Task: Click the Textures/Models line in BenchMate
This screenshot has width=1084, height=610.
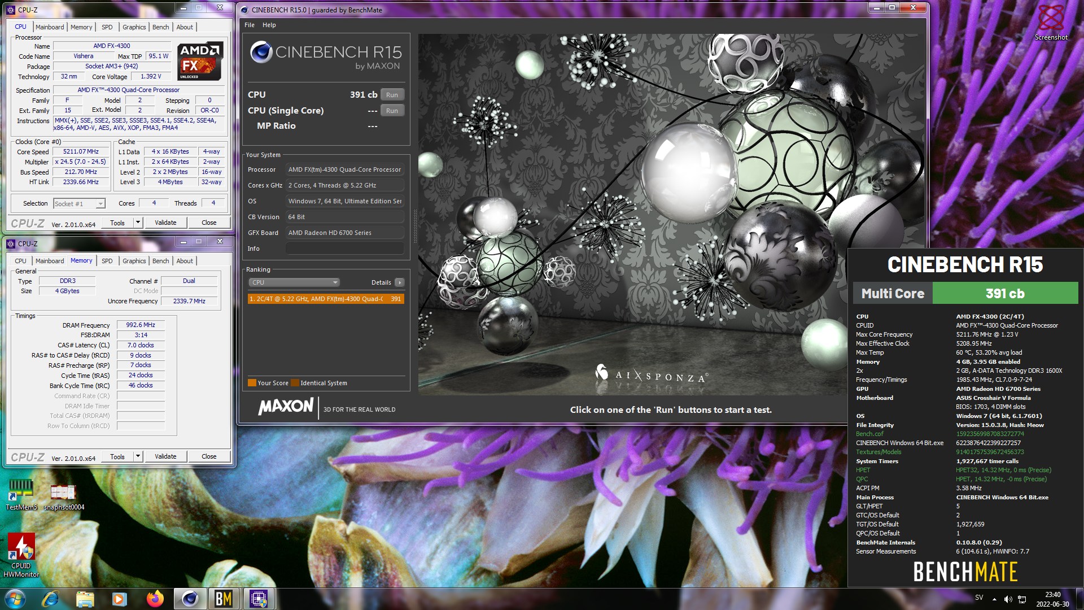Action: point(940,452)
